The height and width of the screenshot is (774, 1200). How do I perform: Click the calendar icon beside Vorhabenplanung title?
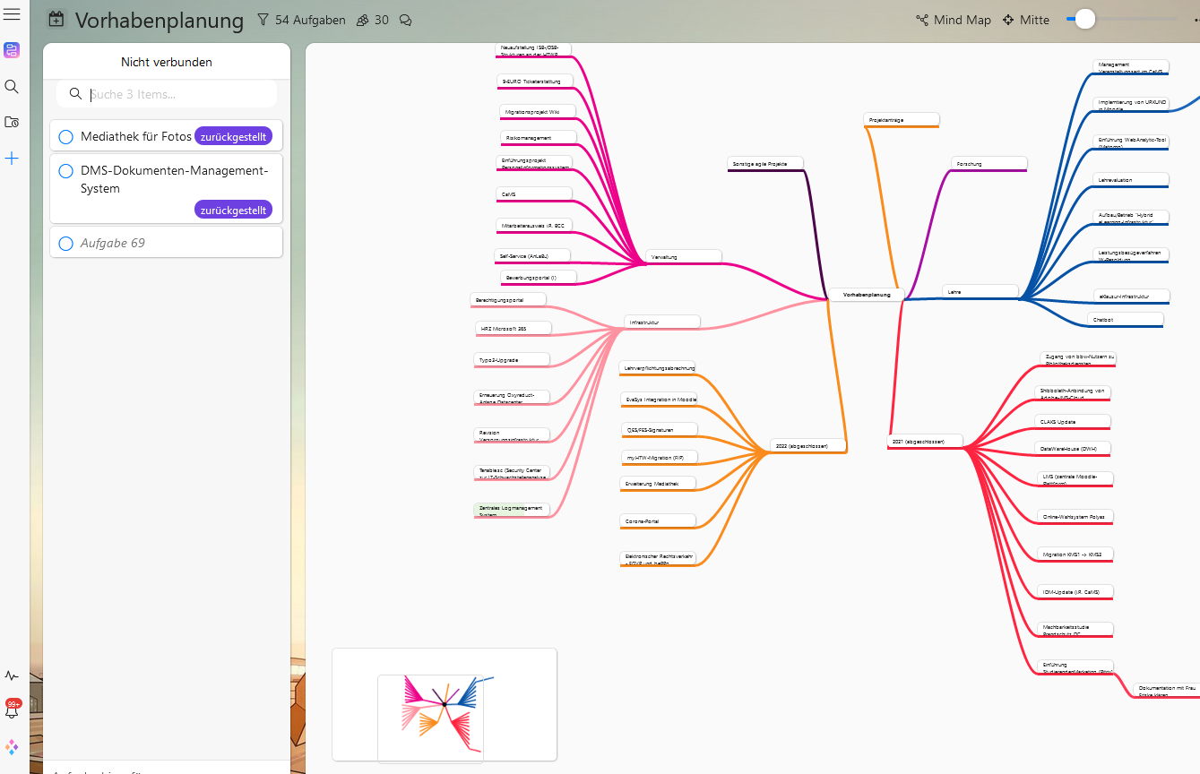pos(56,20)
